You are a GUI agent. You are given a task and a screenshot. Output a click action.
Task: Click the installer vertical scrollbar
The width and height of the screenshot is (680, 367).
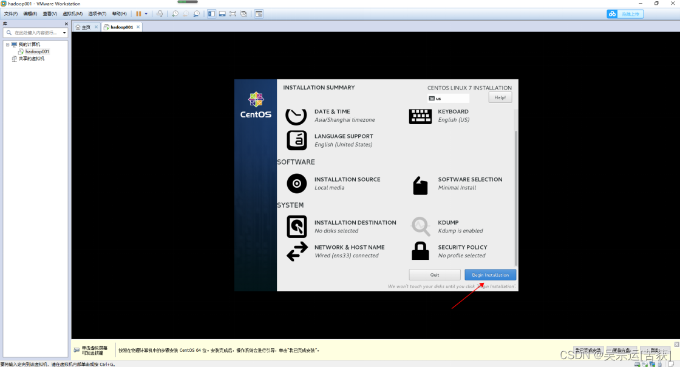coord(515,197)
